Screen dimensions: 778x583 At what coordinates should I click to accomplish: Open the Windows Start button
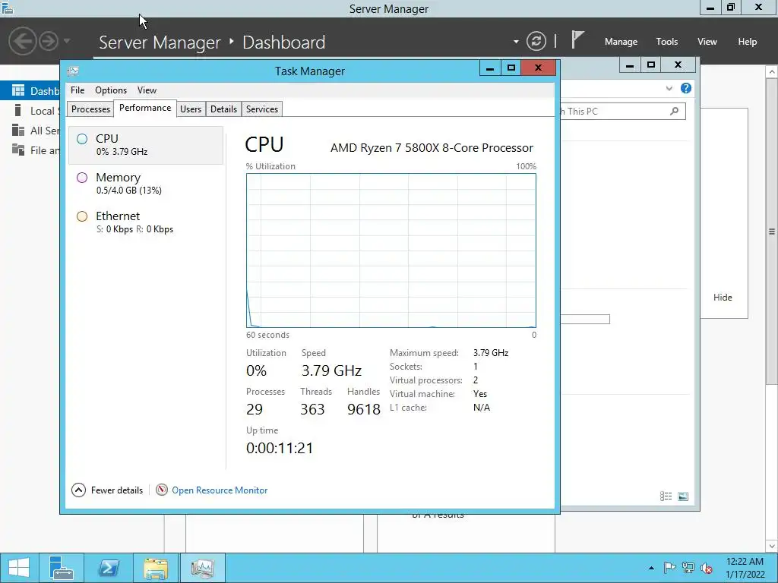[x=19, y=568]
